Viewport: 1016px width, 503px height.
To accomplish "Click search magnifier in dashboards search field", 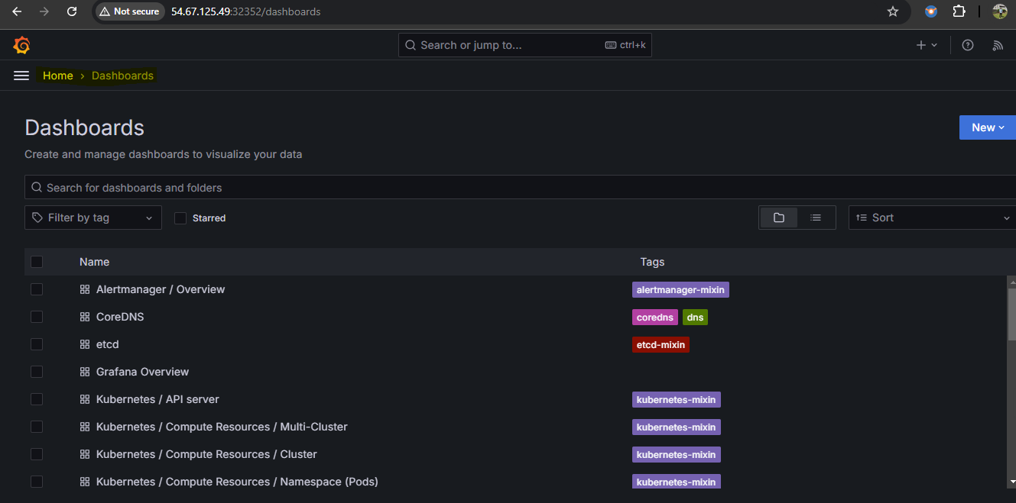I will click(37, 187).
